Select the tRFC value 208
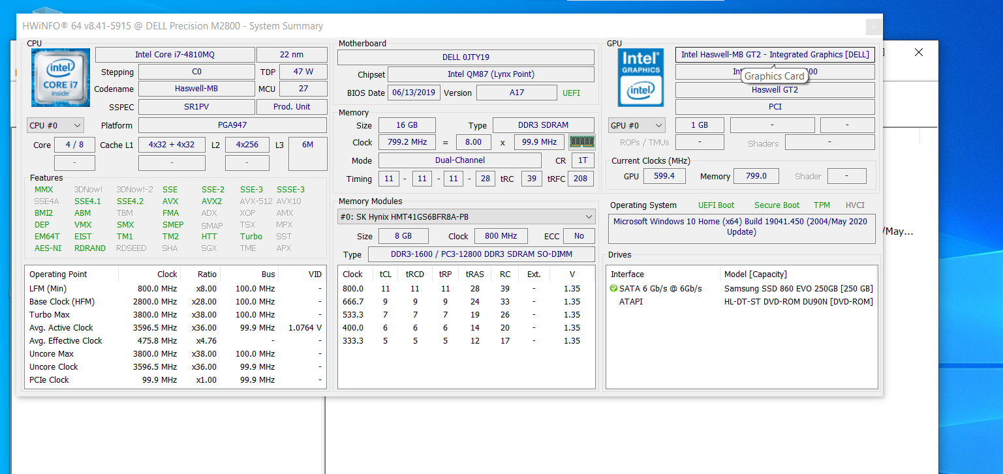 (x=581, y=179)
